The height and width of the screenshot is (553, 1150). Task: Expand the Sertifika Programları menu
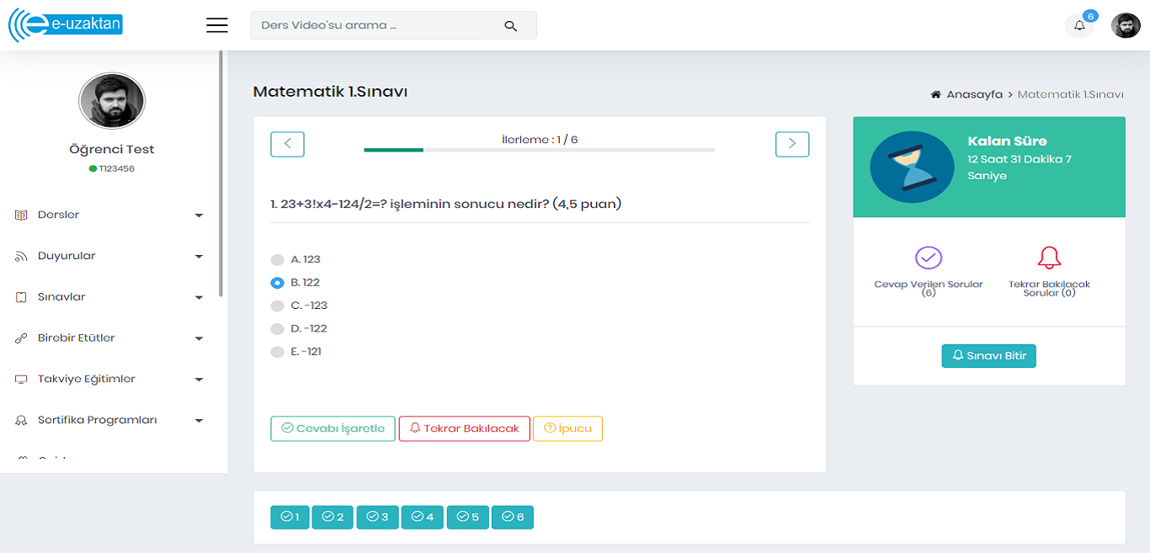(x=109, y=420)
